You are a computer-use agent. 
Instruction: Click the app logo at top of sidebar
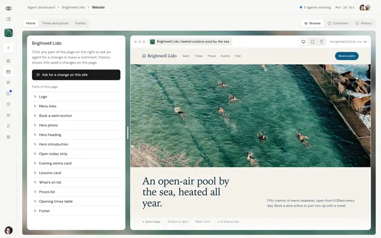pyautogui.click(x=8, y=8)
